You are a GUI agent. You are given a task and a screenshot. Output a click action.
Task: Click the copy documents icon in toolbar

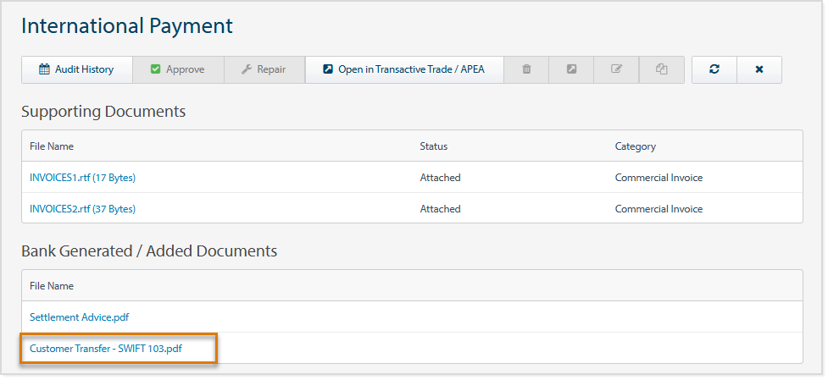[x=662, y=69]
